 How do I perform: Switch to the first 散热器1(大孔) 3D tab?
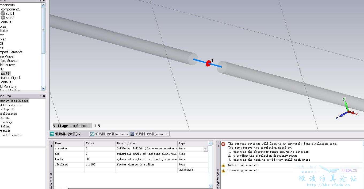point(69,134)
